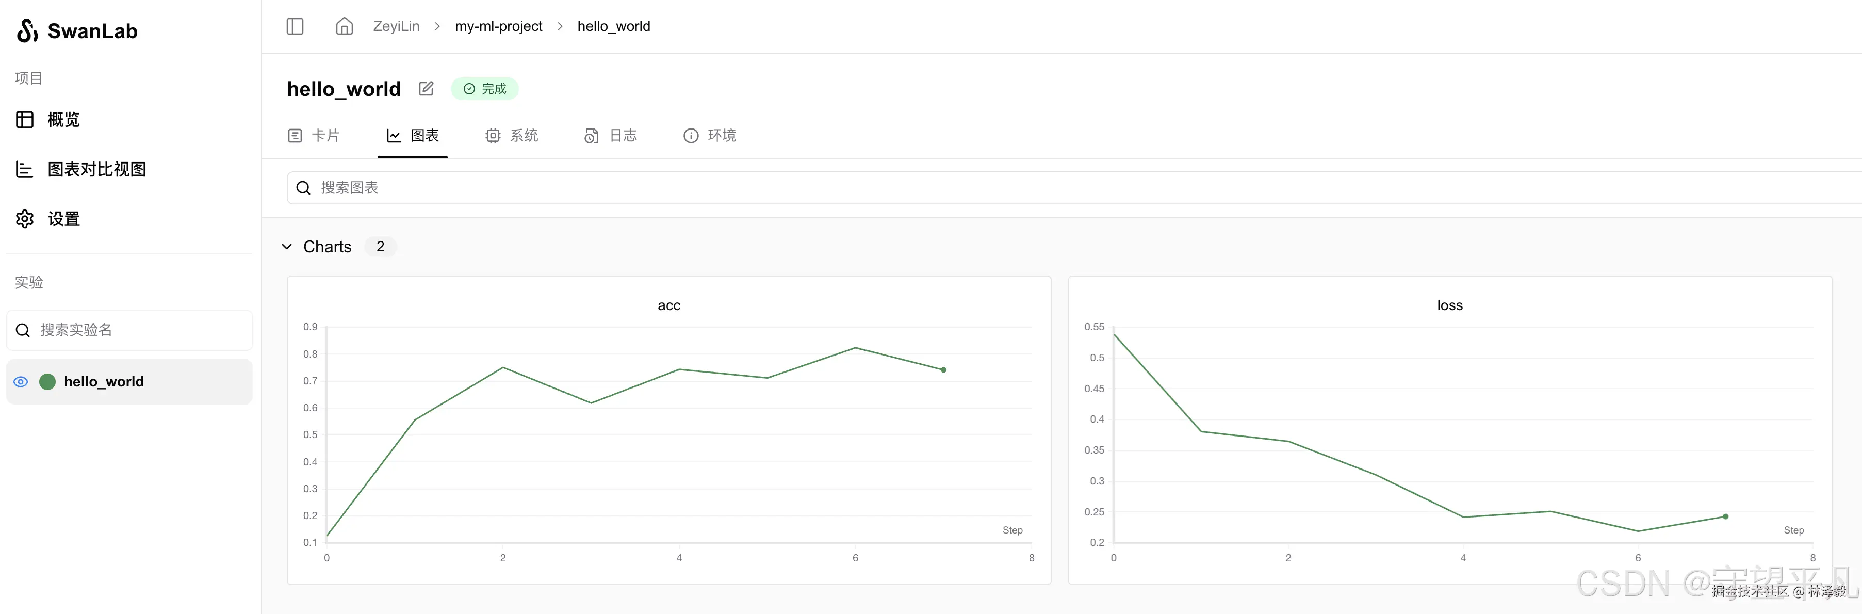Click the 完成 status badge

click(x=485, y=88)
